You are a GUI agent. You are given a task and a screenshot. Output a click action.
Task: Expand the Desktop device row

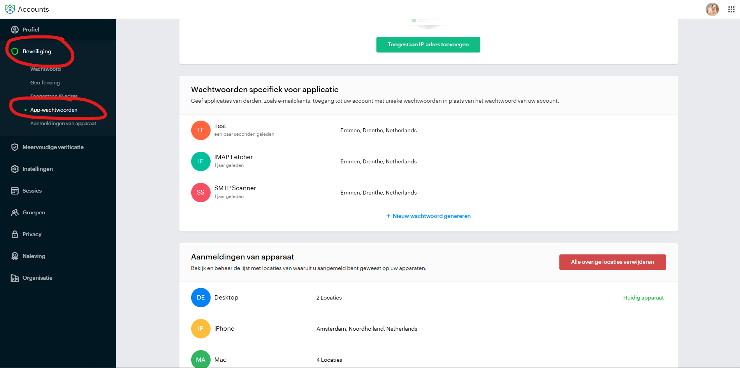pos(226,298)
